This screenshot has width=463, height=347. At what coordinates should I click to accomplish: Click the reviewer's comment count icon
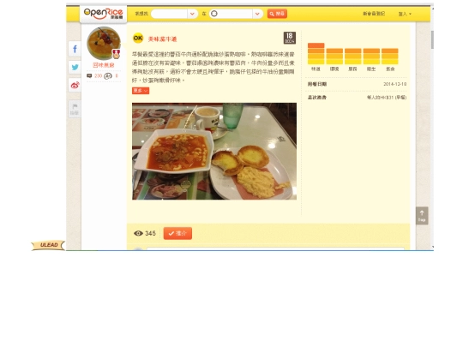pos(89,76)
